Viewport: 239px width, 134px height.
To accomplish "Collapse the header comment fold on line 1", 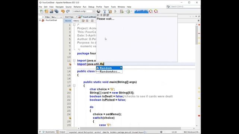I will (x=74, y=25).
